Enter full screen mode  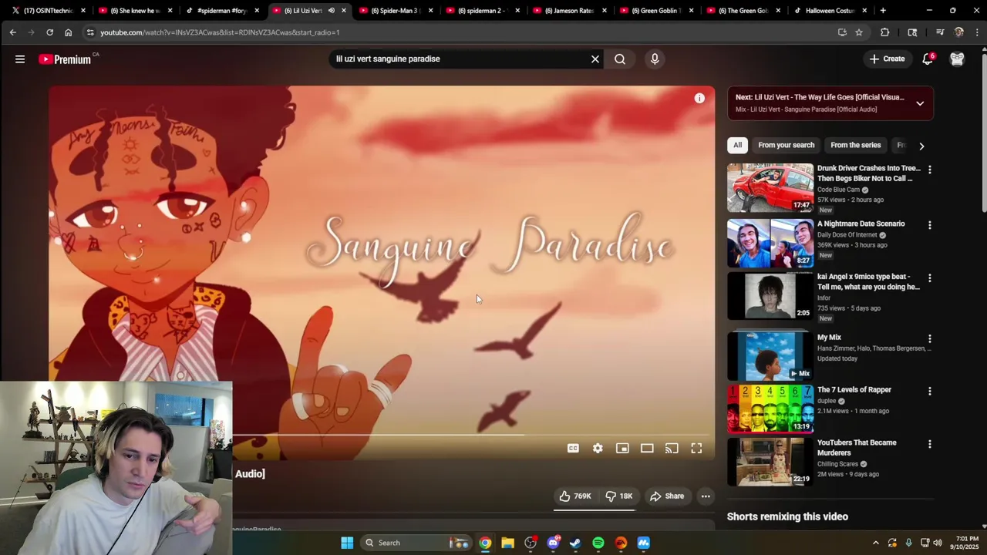pyautogui.click(x=696, y=448)
